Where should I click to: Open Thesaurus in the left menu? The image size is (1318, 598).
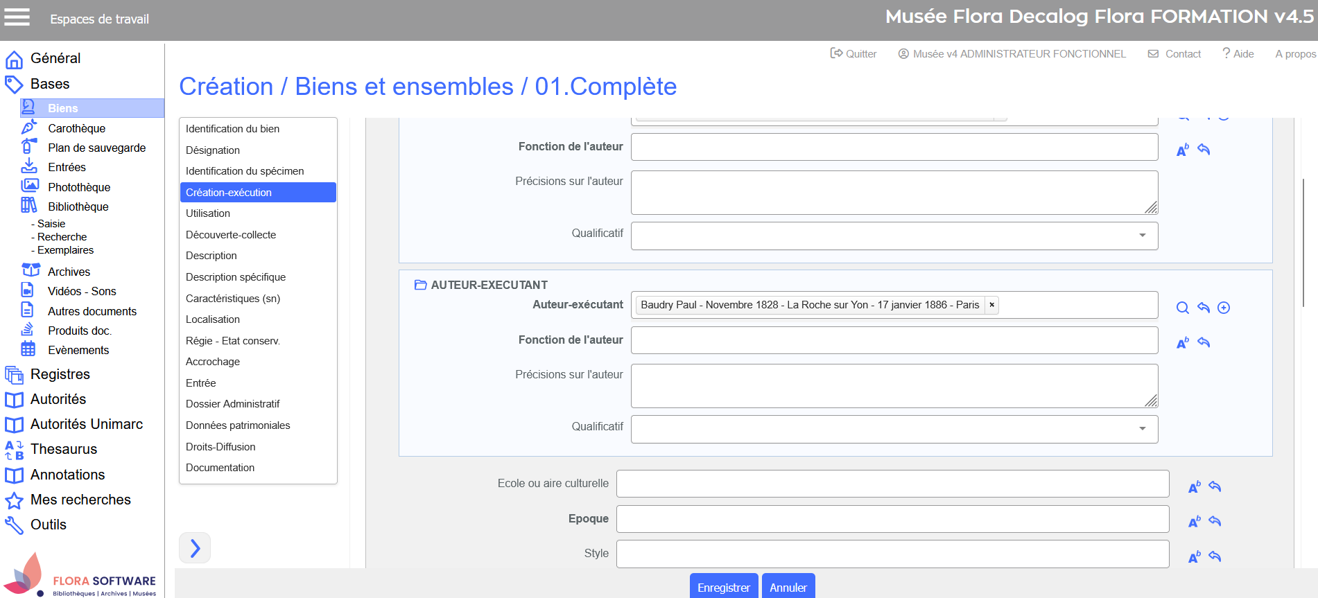coord(63,449)
